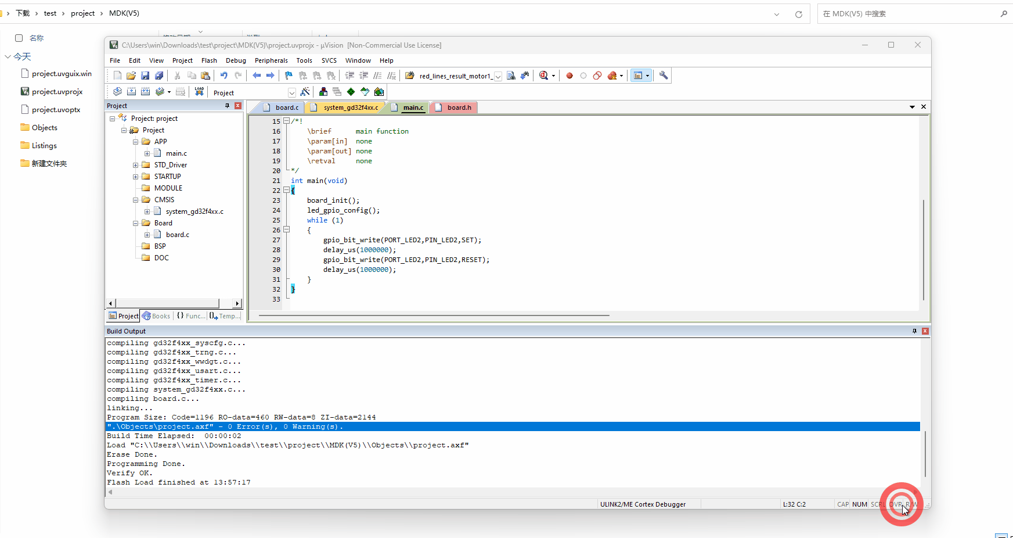The image size is (1013, 538).
Task: Collapse the CMSIS group
Action: [x=135, y=199]
